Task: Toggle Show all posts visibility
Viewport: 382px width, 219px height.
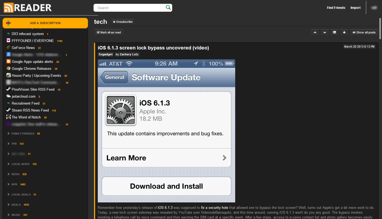Action: coord(364,32)
